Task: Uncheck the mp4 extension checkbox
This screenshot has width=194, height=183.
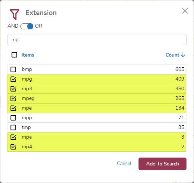Action: (13, 147)
